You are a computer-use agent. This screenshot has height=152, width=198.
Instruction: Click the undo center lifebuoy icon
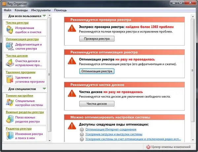[x=148, y=147]
